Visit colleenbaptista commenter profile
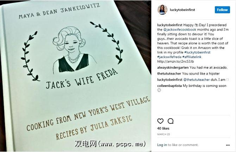Viewport: 236px width, 152px height. tap(169, 86)
